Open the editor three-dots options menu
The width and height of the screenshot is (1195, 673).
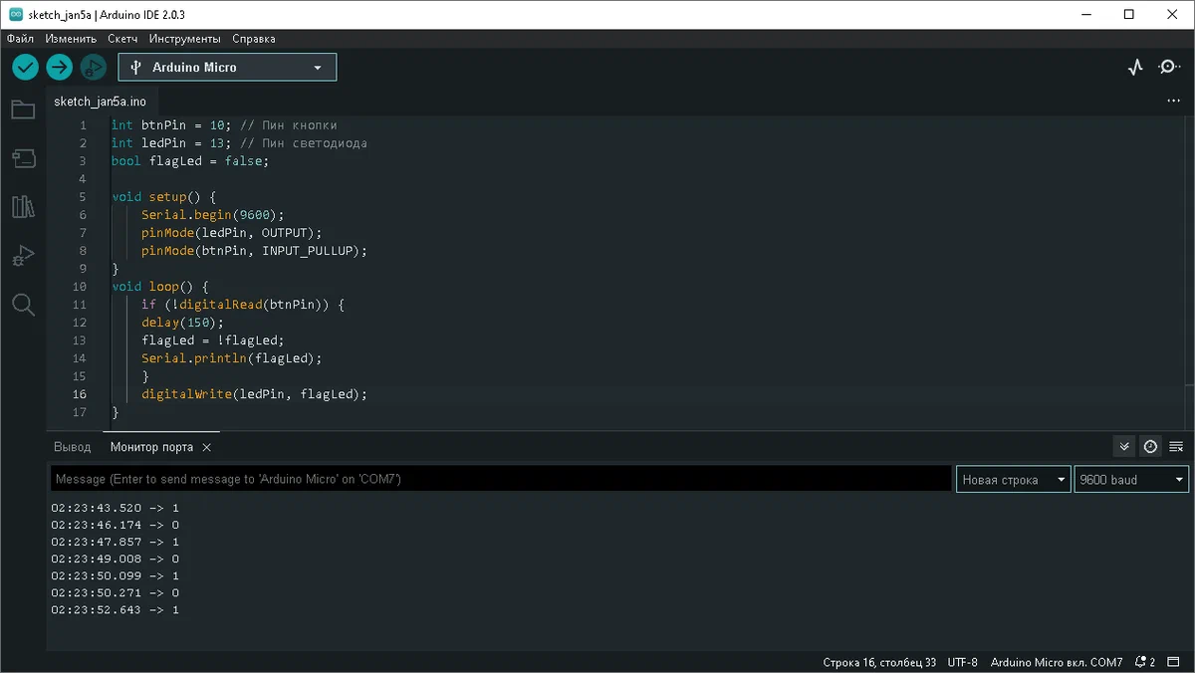pos(1172,102)
